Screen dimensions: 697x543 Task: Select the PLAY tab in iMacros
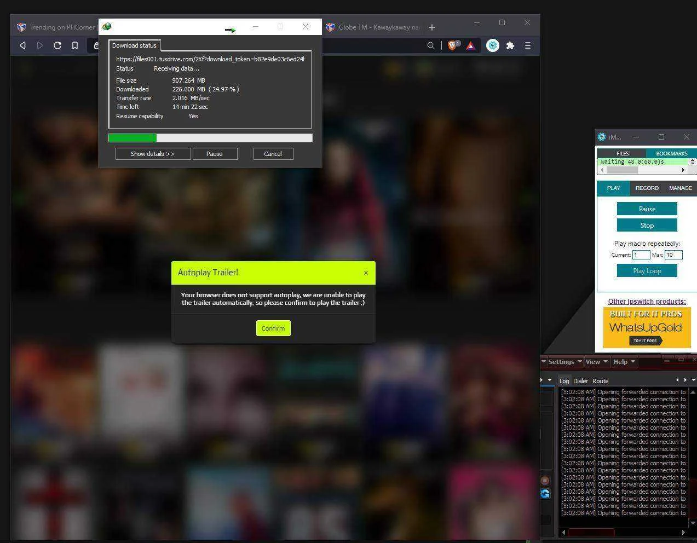613,188
